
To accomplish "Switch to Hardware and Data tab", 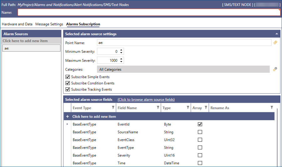I will (17, 24).
